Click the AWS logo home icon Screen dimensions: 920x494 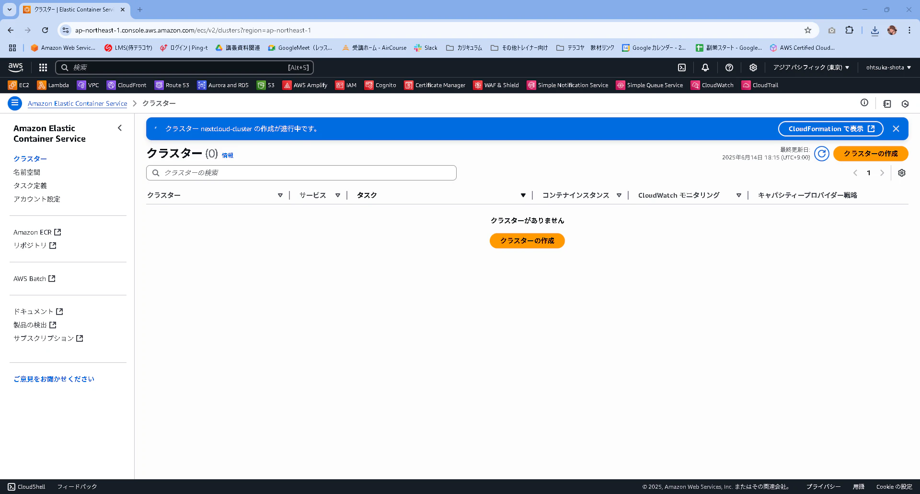click(x=15, y=67)
